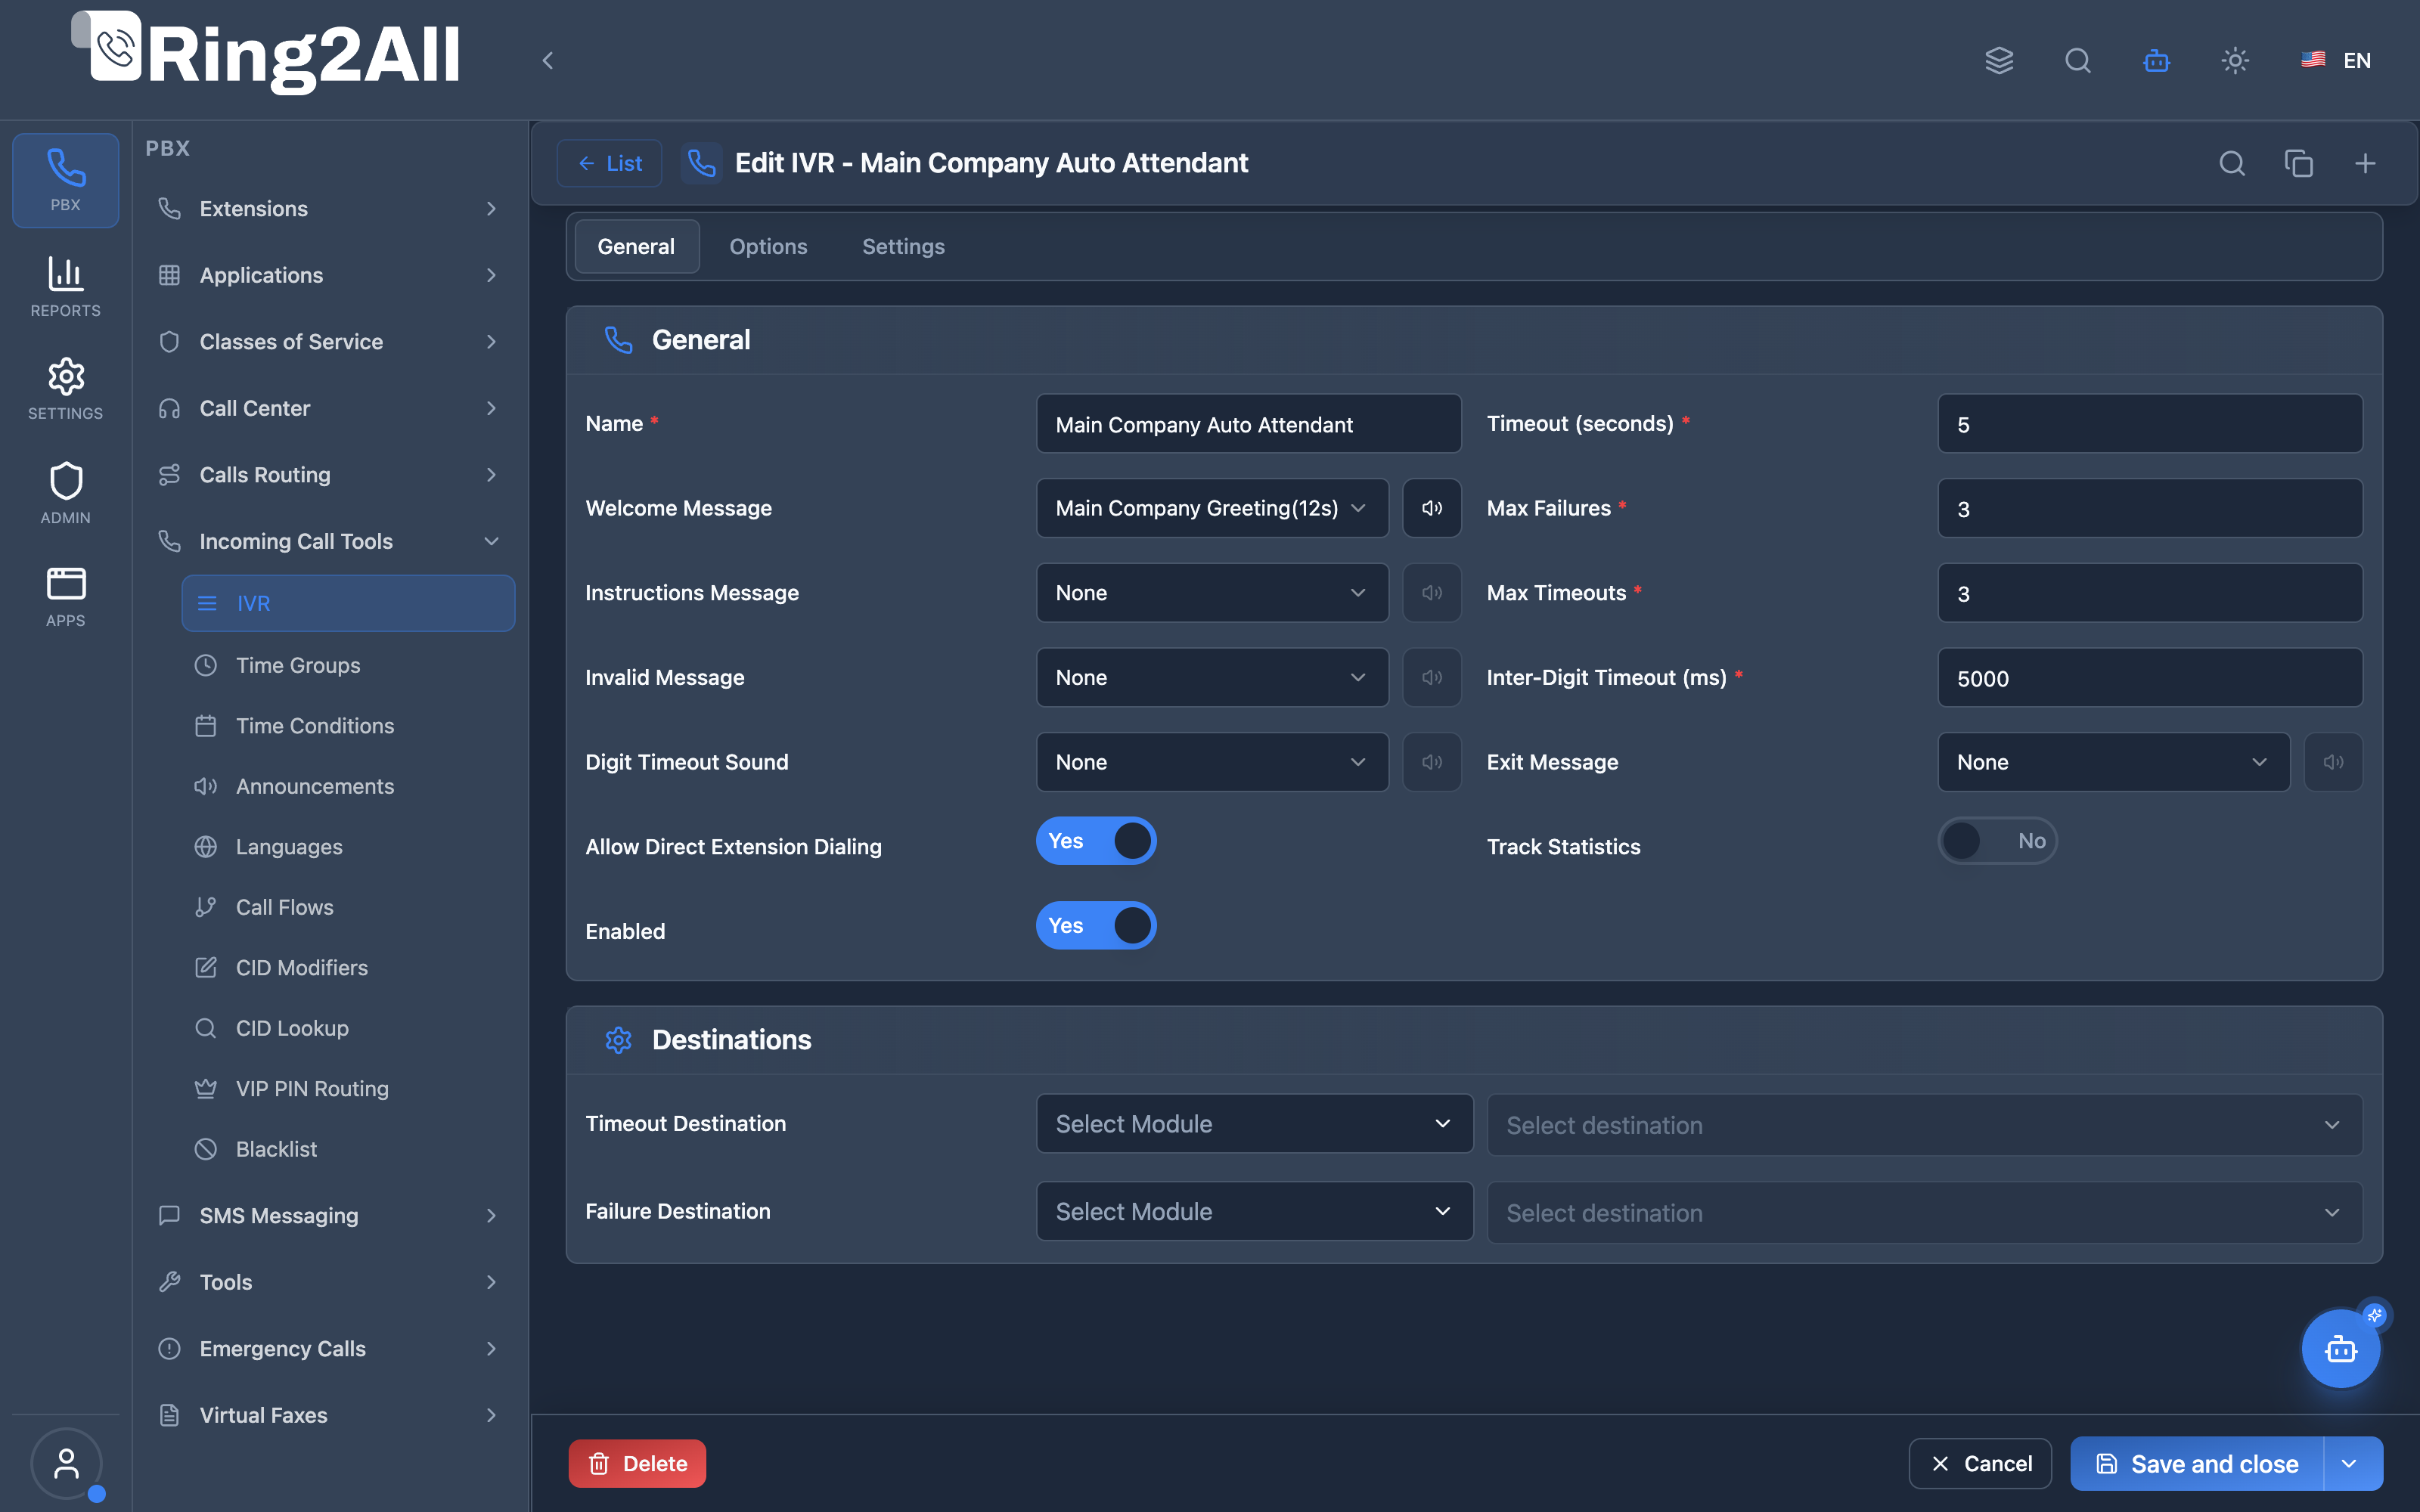
Task: Click the Inter-Digit Timeout input field
Action: click(2150, 678)
